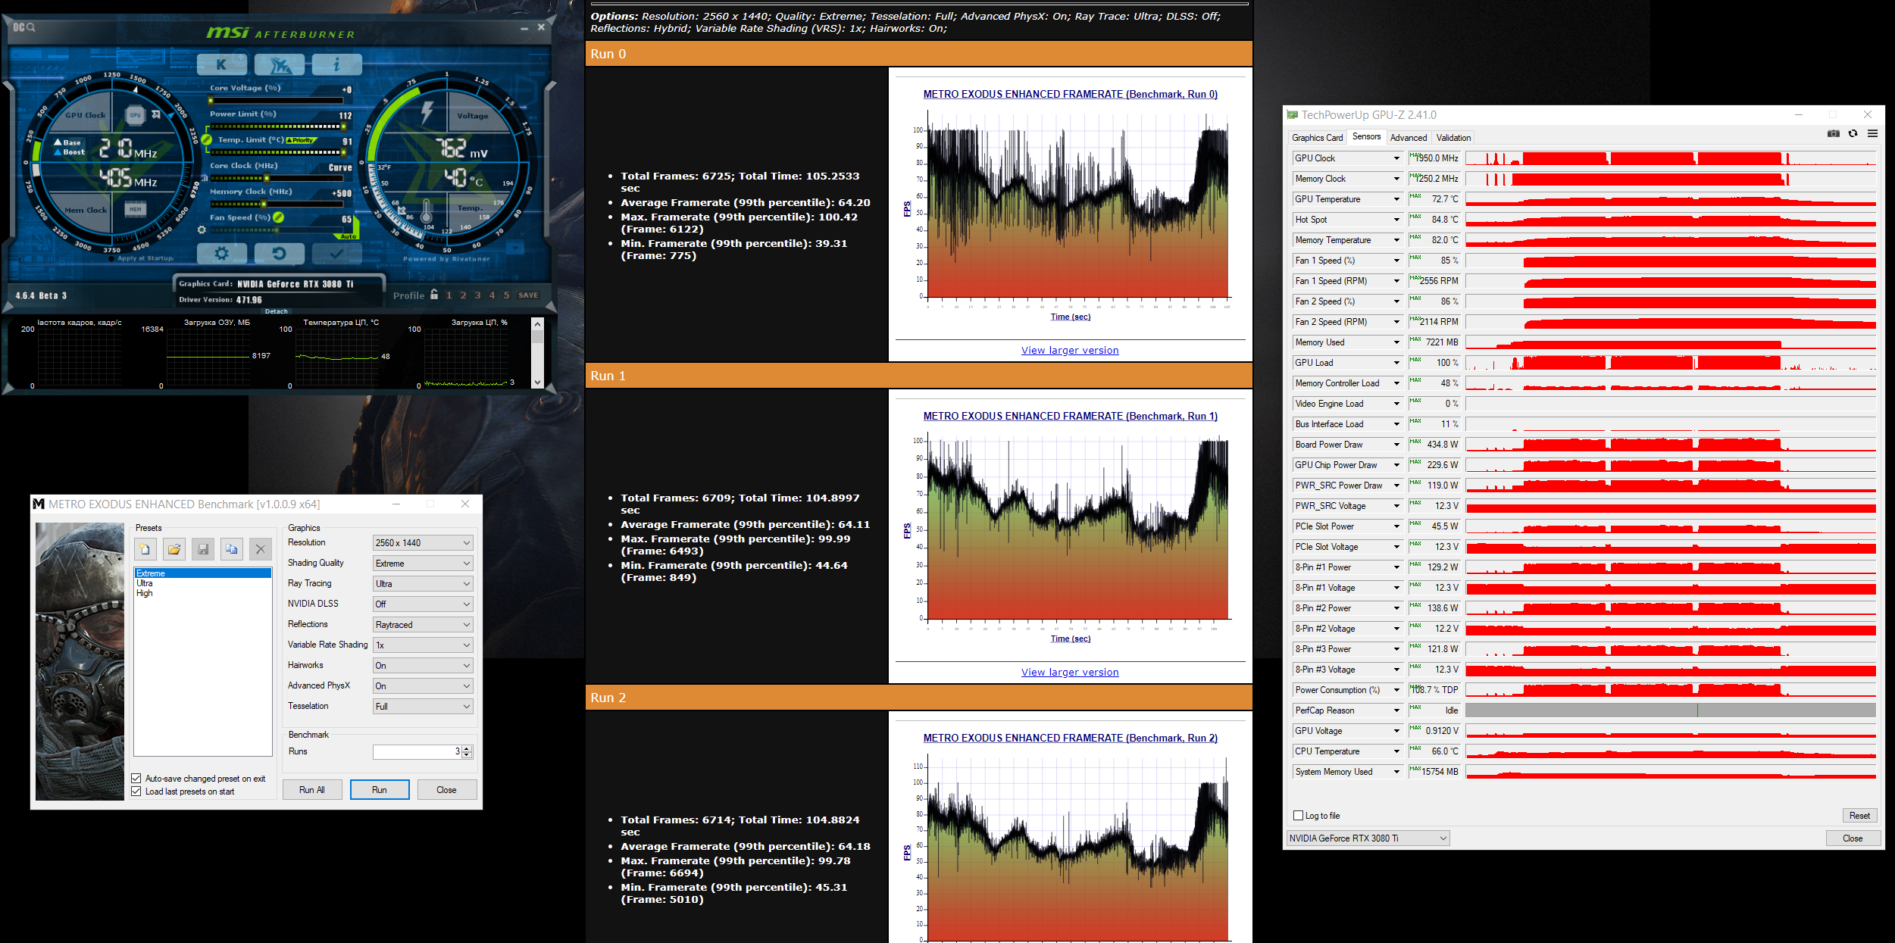Screen dimensions: 1895x943
Task: Open Run 0 View larger version link
Action: (1070, 351)
